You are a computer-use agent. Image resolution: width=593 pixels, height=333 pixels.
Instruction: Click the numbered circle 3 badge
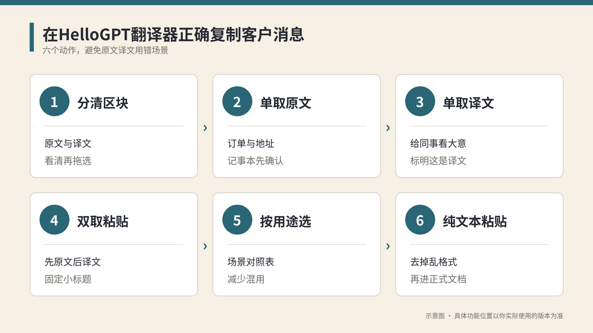point(420,102)
